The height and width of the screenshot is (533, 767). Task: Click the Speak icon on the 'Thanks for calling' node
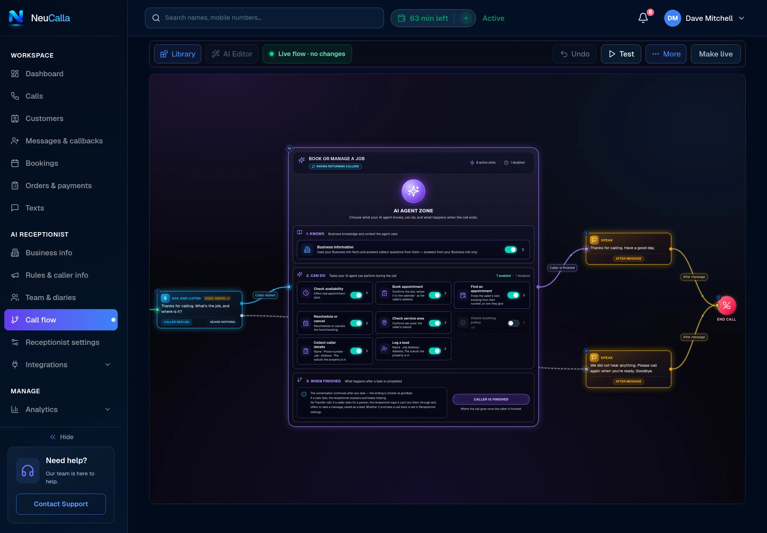594,240
